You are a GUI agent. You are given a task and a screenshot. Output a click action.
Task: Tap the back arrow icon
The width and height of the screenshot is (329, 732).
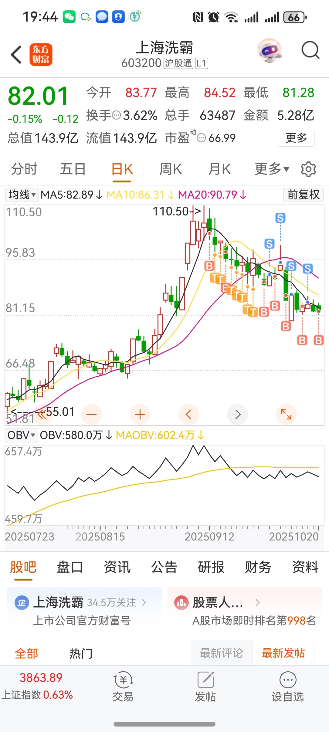[x=16, y=55]
